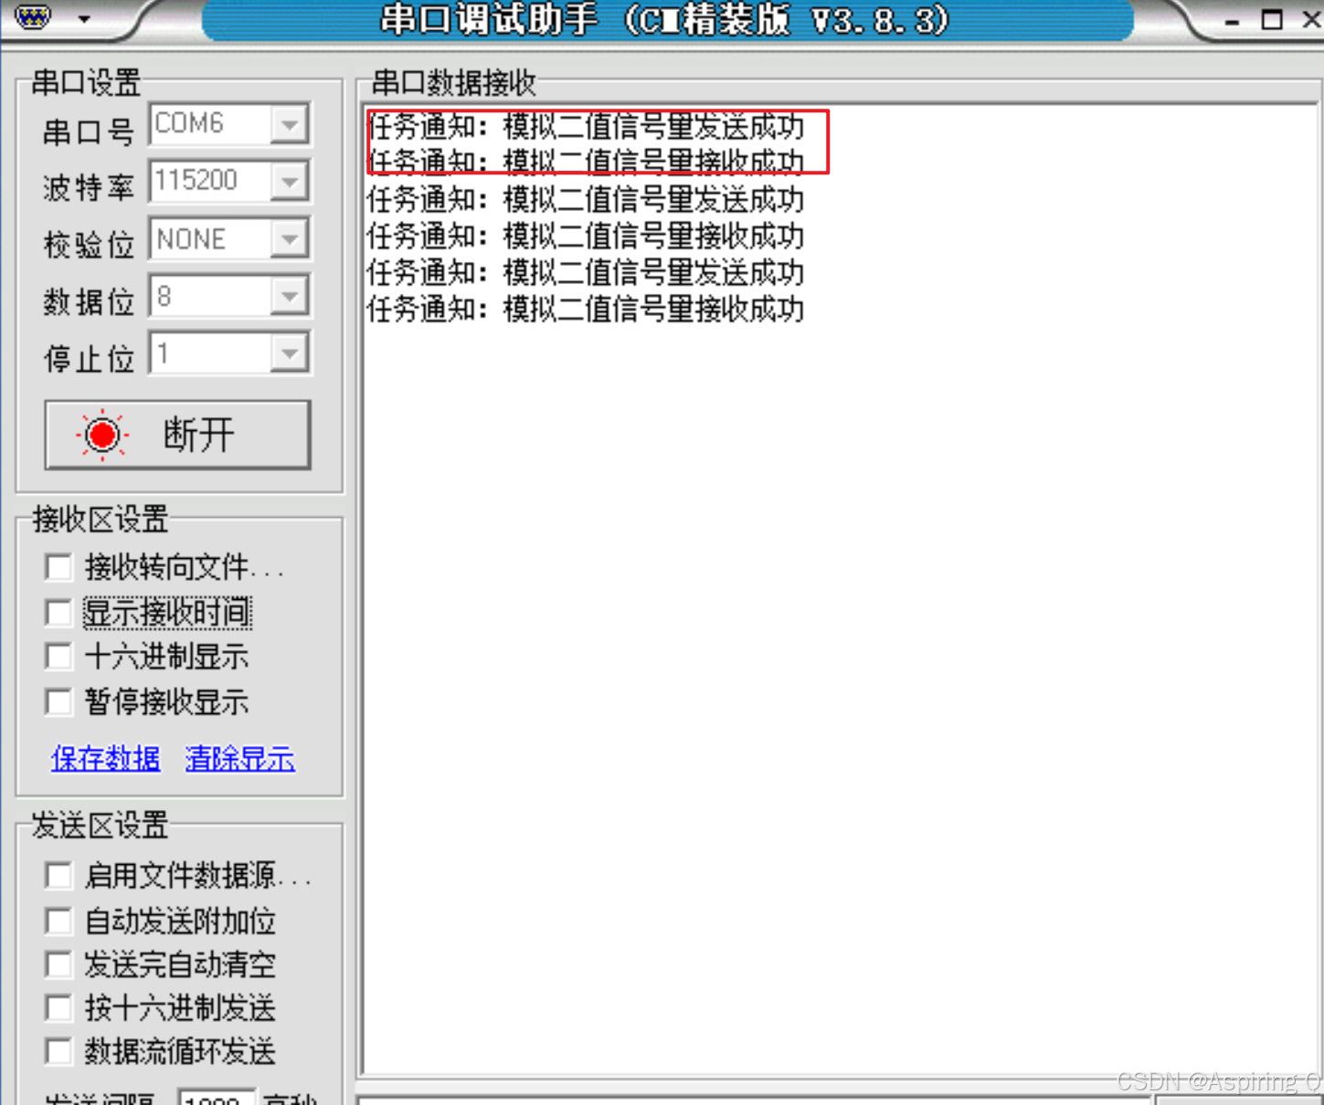Minimize the serial assistant window
This screenshot has height=1105, width=1324.
(x=1233, y=20)
